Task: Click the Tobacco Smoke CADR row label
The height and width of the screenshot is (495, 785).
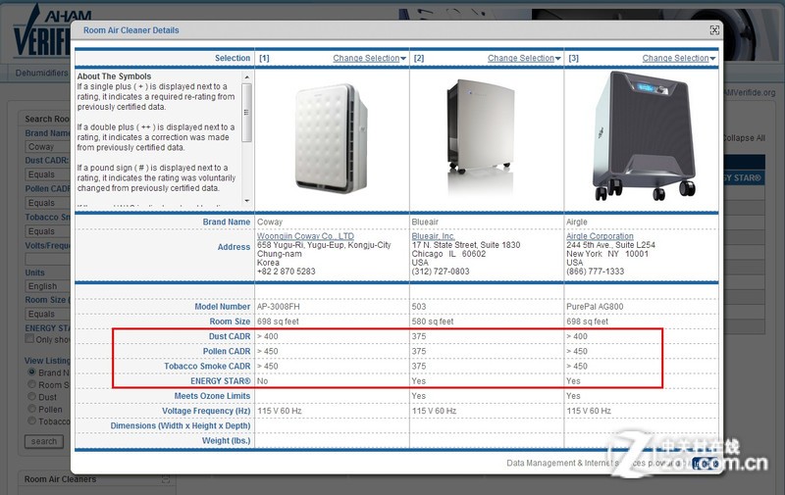Action: (207, 367)
